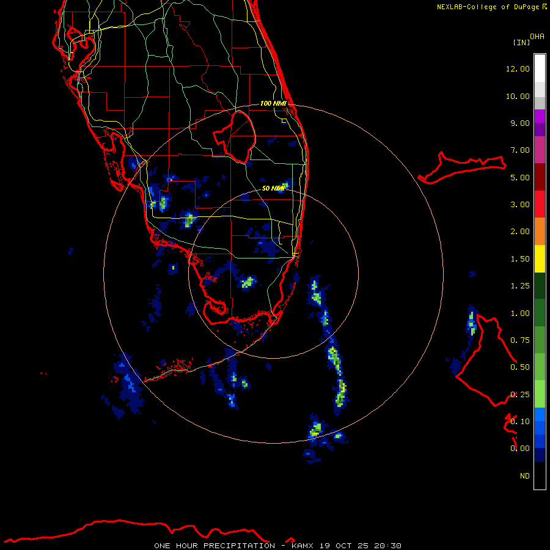Click the 0.75 legend value

pos(520,340)
